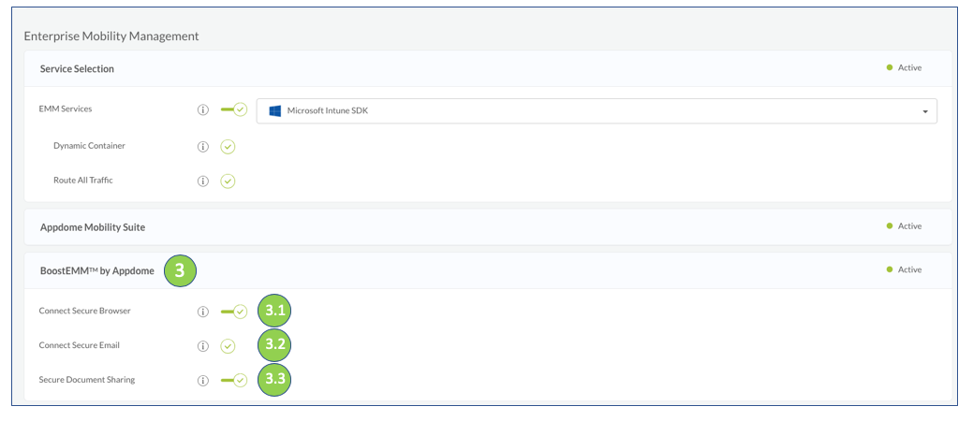
Task: Click the Microsoft Intune SDK Windows logo
Action: (275, 111)
